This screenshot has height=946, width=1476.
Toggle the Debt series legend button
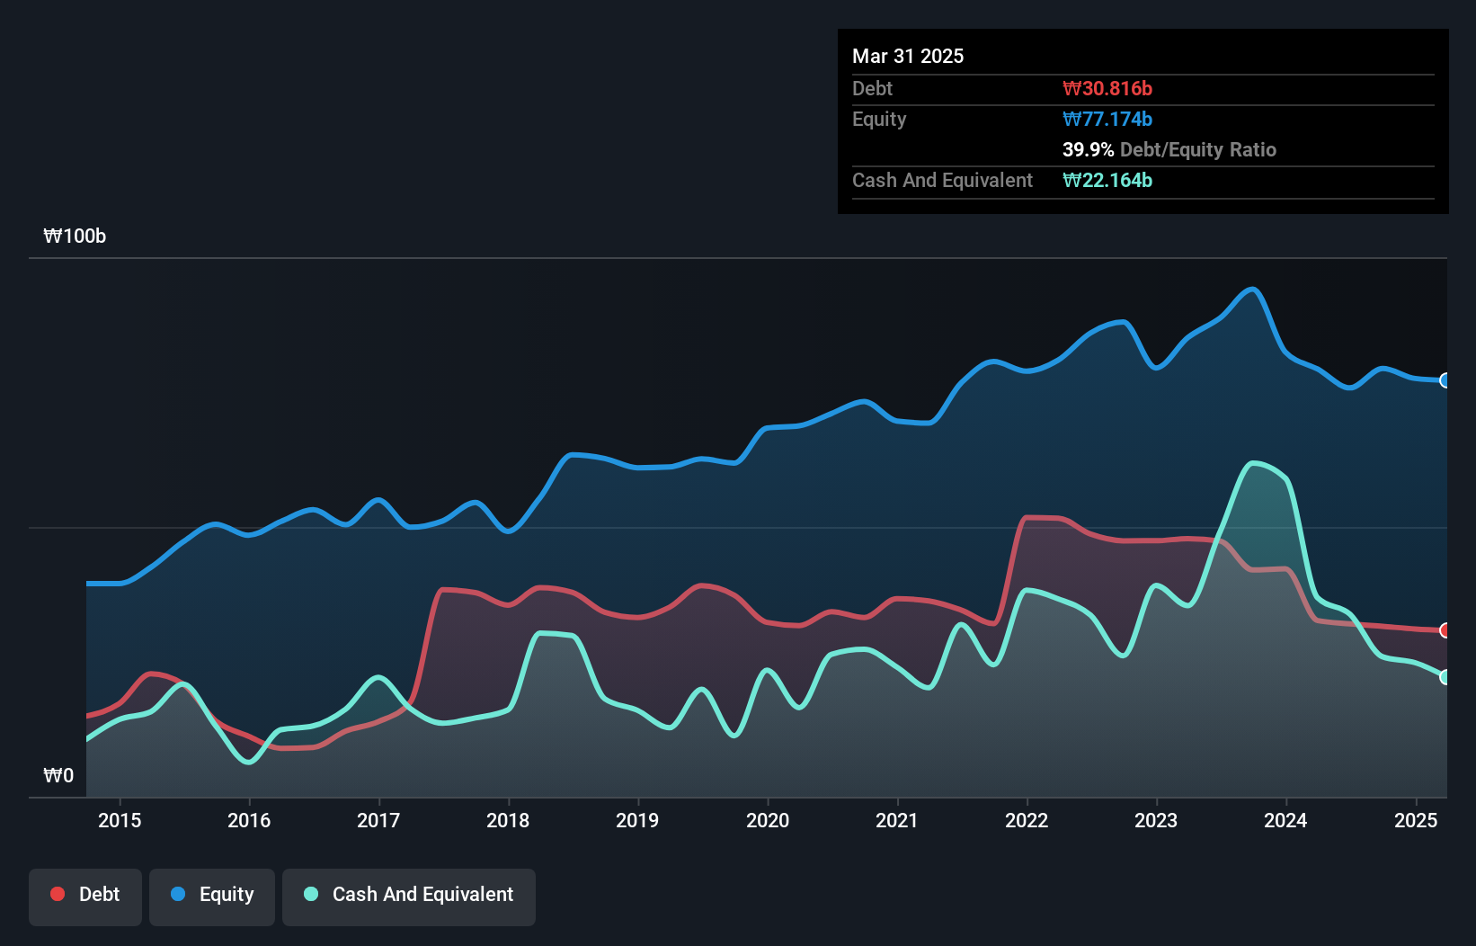point(85,897)
